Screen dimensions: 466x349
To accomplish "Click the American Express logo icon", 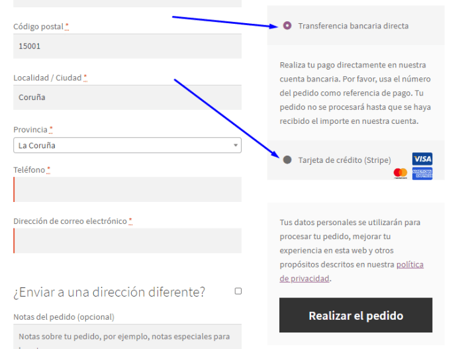I will coord(422,174).
